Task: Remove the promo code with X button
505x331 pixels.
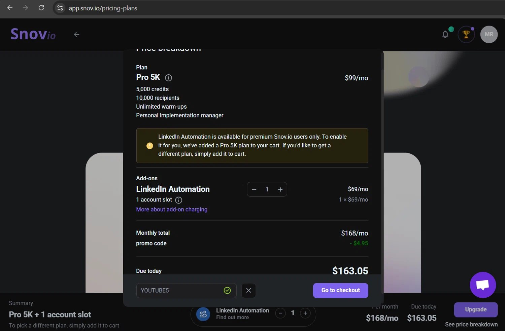Action: [x=248, y=291]
